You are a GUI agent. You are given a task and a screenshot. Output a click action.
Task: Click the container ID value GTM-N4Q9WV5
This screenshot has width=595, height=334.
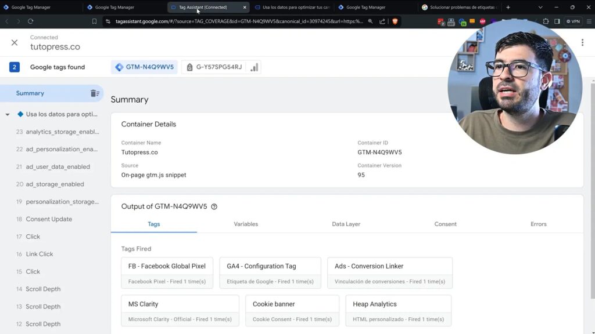pyautogui.click(x=379, y=153)
